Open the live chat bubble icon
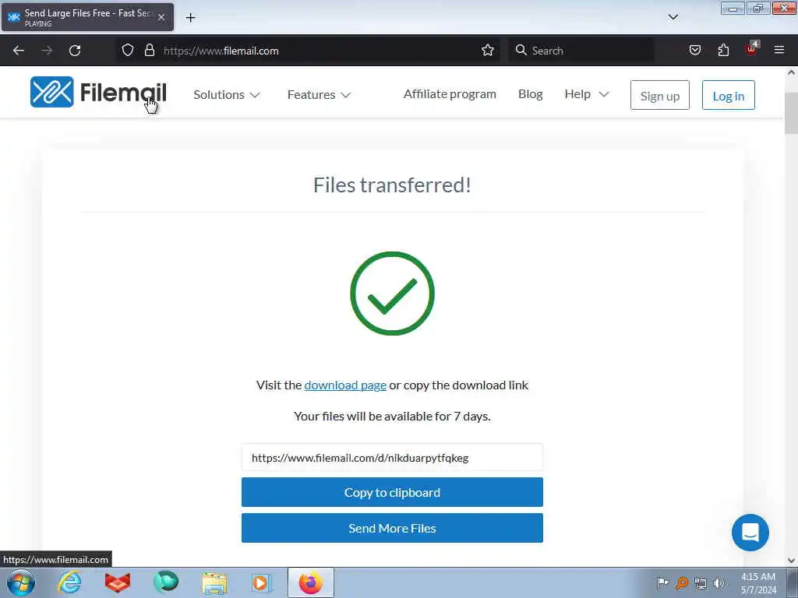Viewport: 798px width, 598px height. tap(750, 533)
